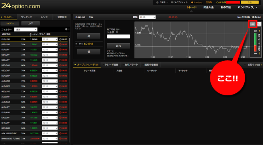Click the clock icon in the GBP/USD row
Image resolution: width=263 pixels, height=145 pixels.
click(61, 44)
